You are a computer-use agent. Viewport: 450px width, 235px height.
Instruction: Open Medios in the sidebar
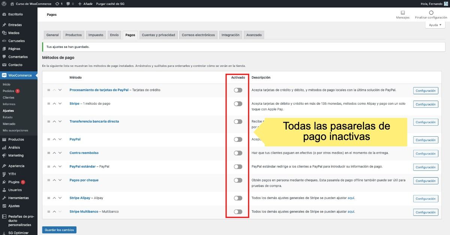click(x=13, y=33)
